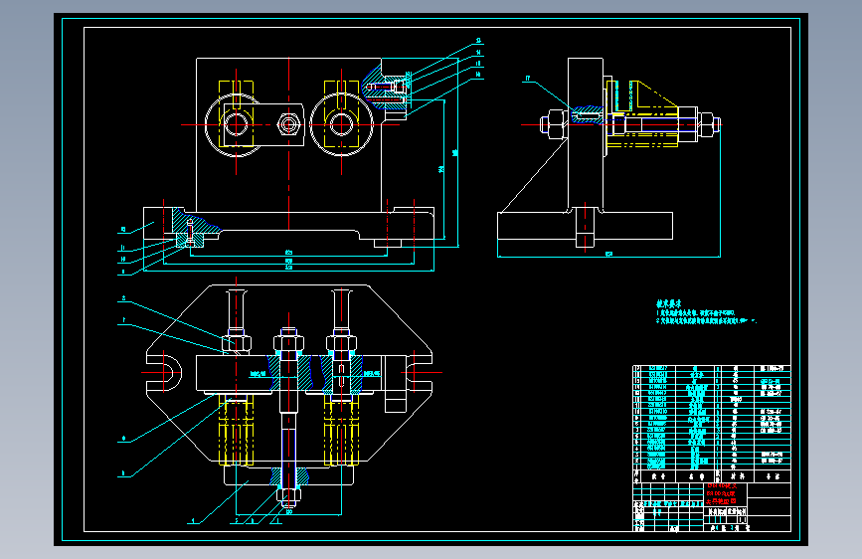Click the cyan technical requirements heading
Screen dimensions: 862x559
click(x=668, y=303)
